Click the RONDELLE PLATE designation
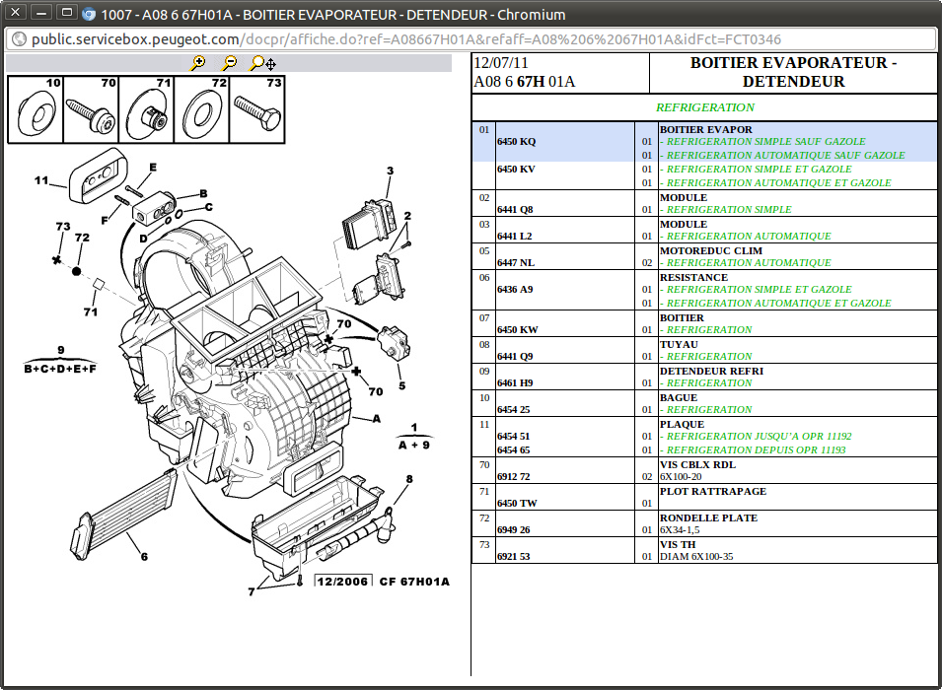Image resolution: width=942 pixels, height=690 pixels. [x=708, y=518]
